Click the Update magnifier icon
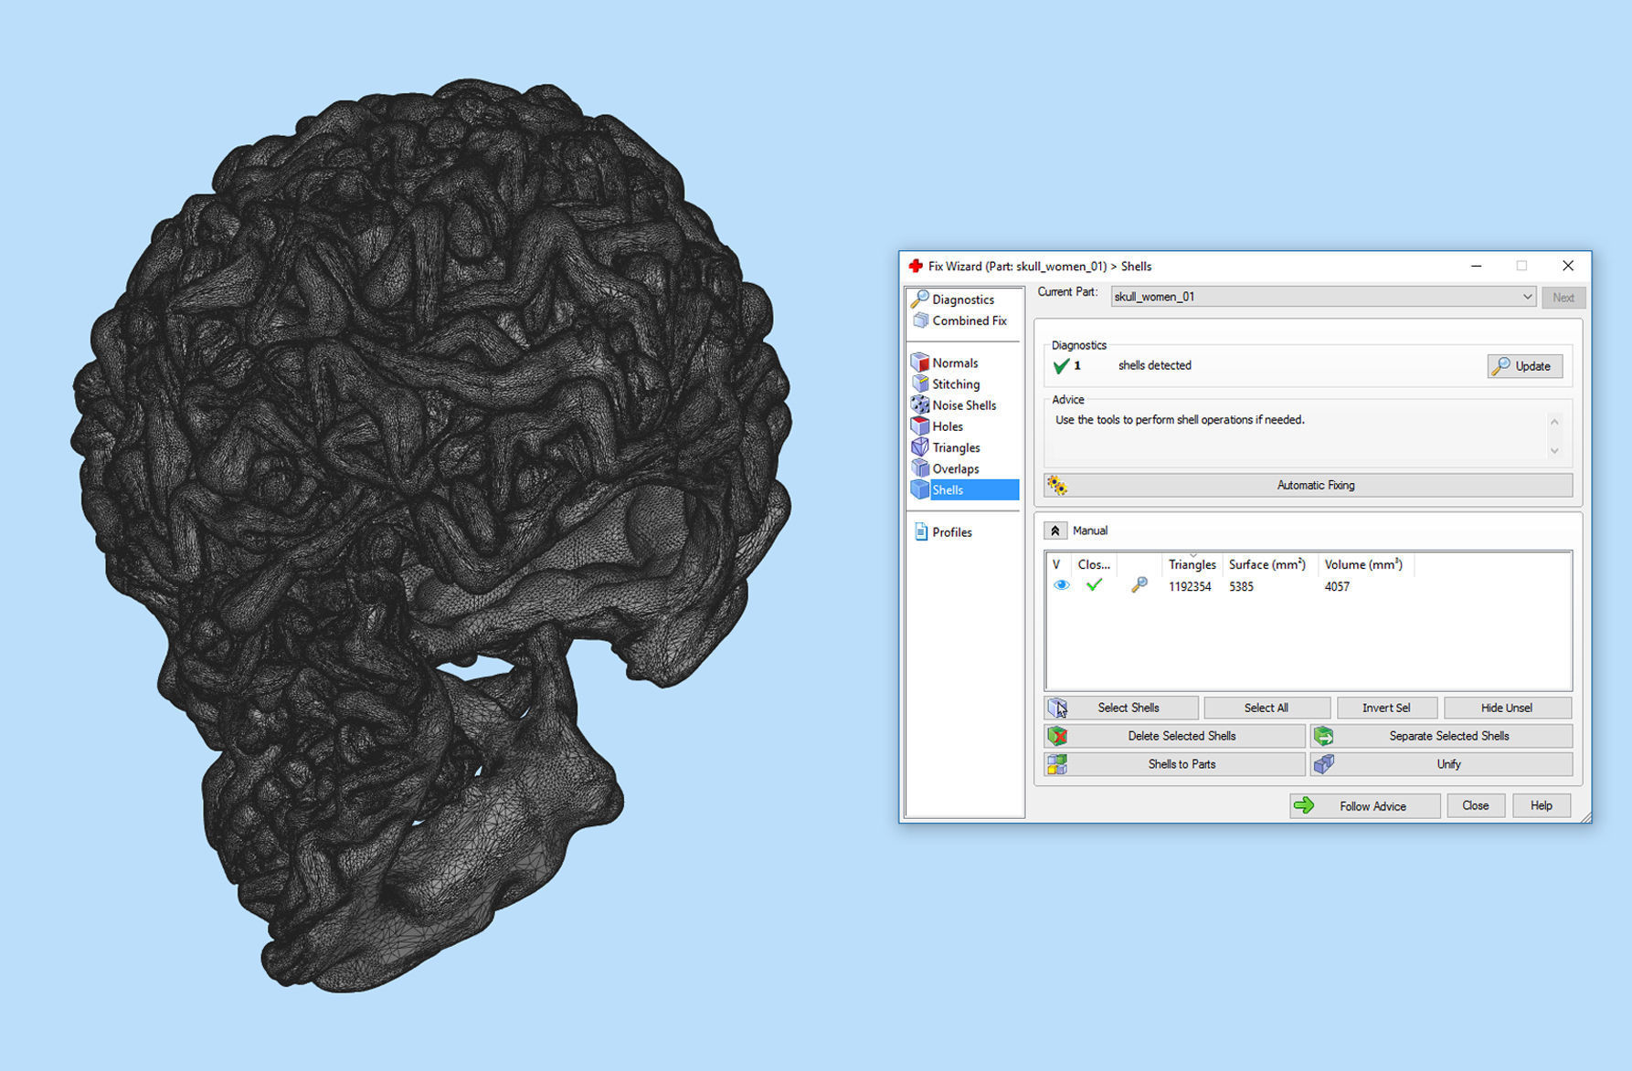 coord(1500,366)
